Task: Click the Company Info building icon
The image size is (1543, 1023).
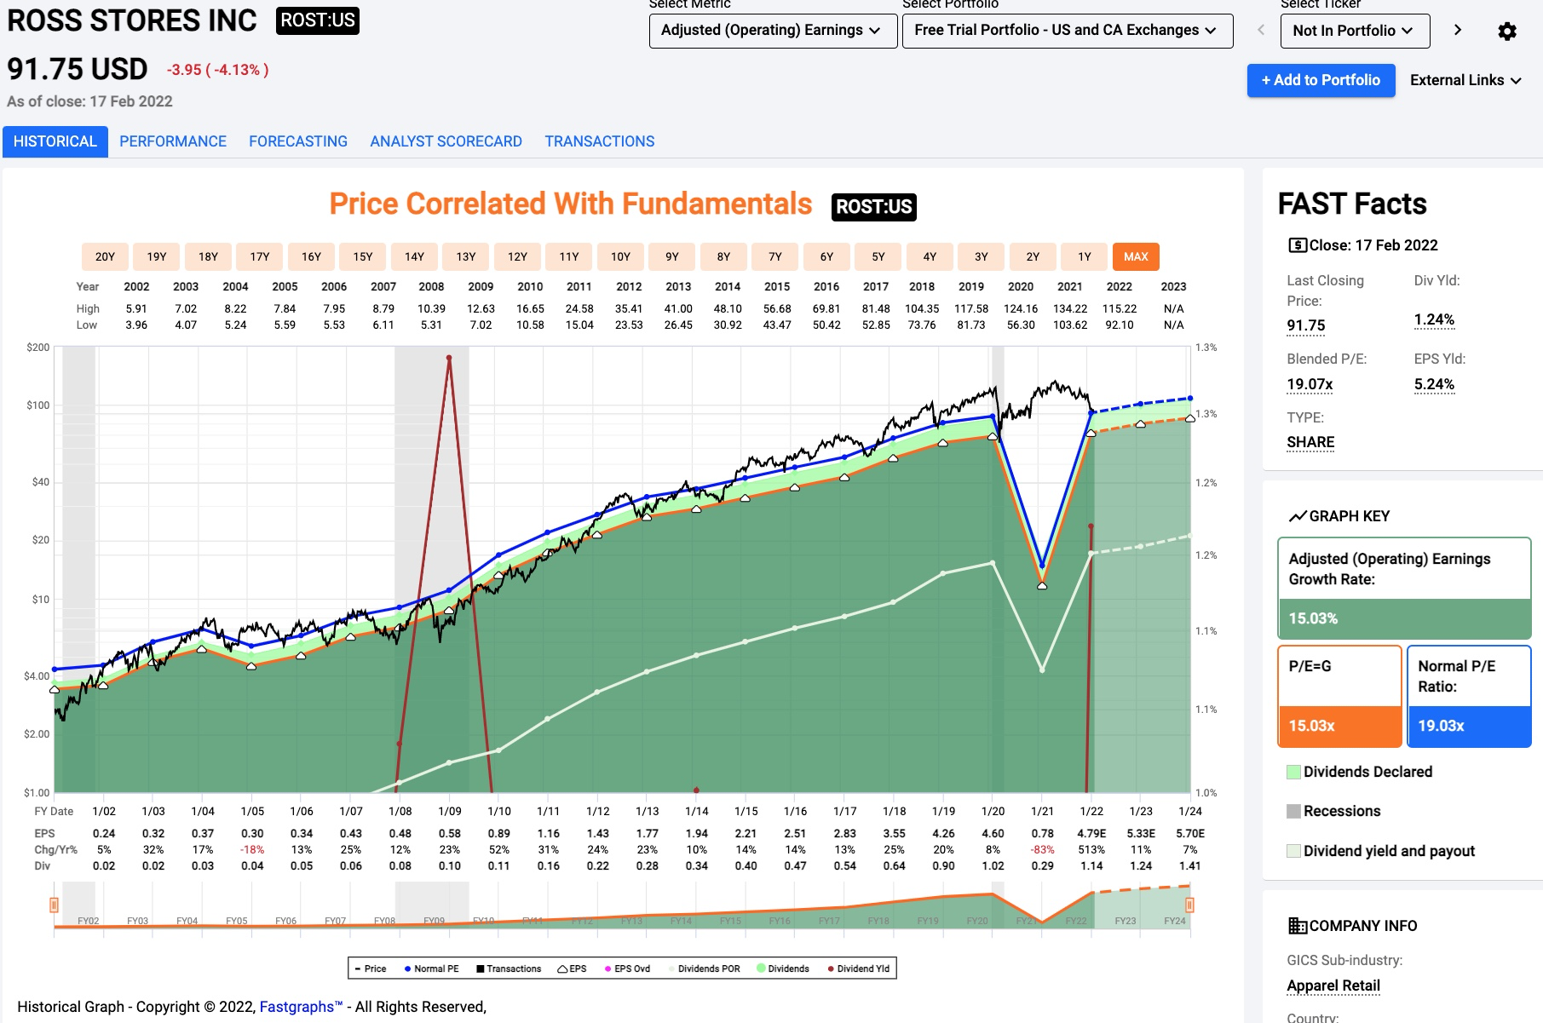Action: [1297, 926]
